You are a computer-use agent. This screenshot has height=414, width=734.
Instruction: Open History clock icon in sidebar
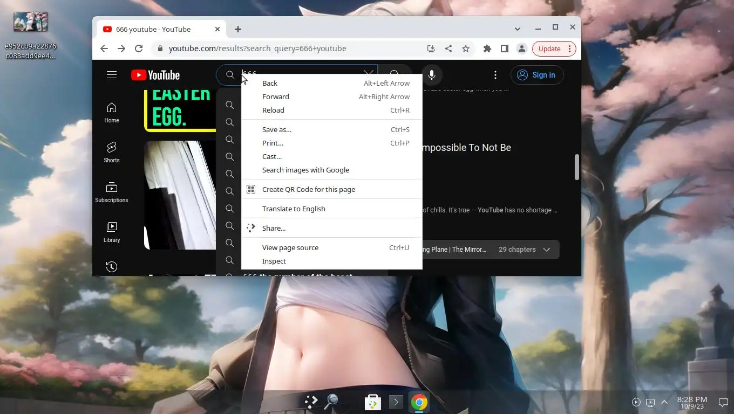[112, 267]
